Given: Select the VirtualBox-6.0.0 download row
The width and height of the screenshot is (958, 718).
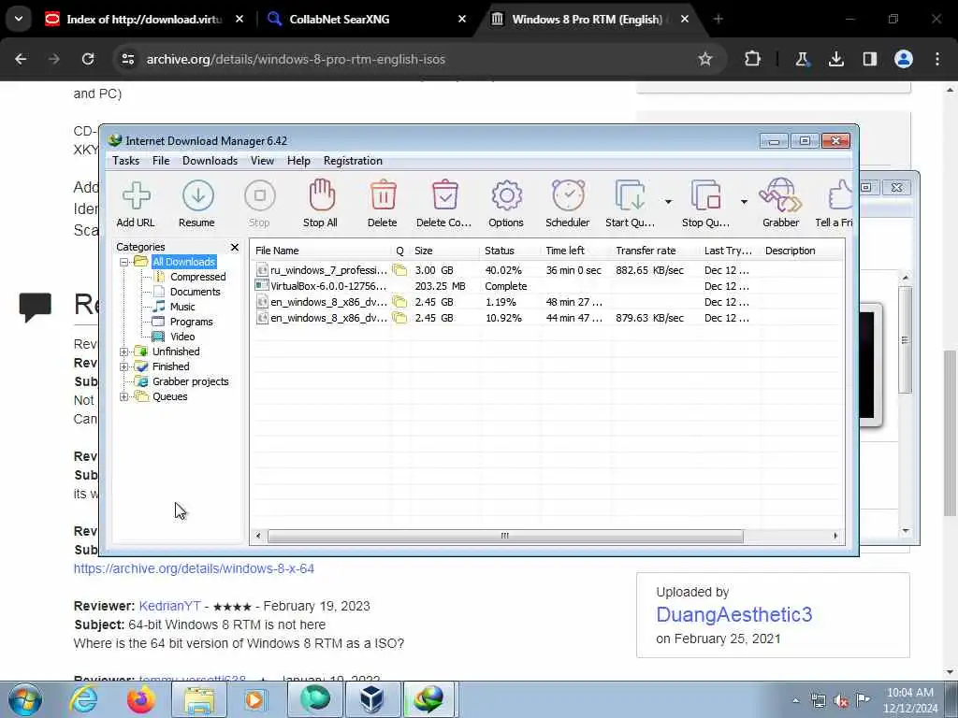Looking at the screenshot, I should pos(546,286).
